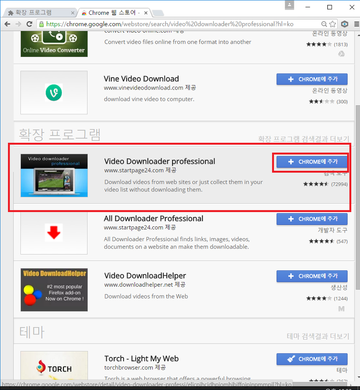Click the Torch browser theme thumbnail
This screenshot has width=360, height=390.
(54, 366)
